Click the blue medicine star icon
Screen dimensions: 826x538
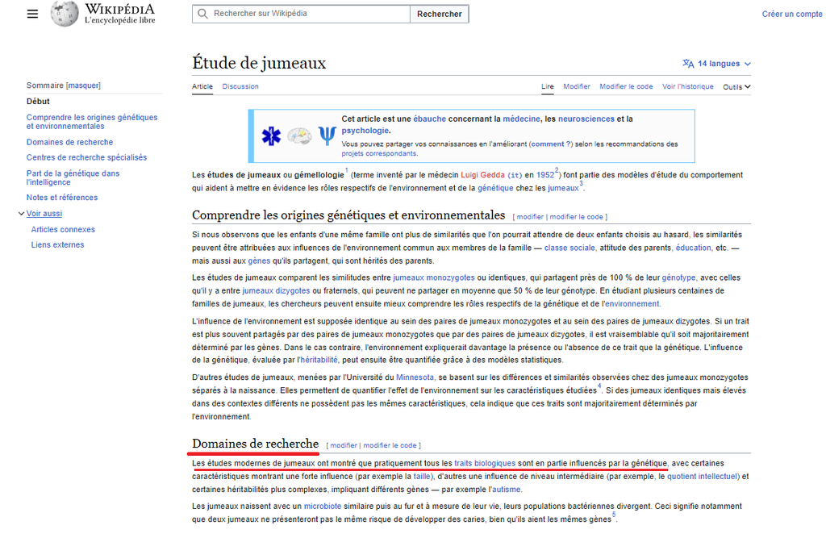click(271, 136)
